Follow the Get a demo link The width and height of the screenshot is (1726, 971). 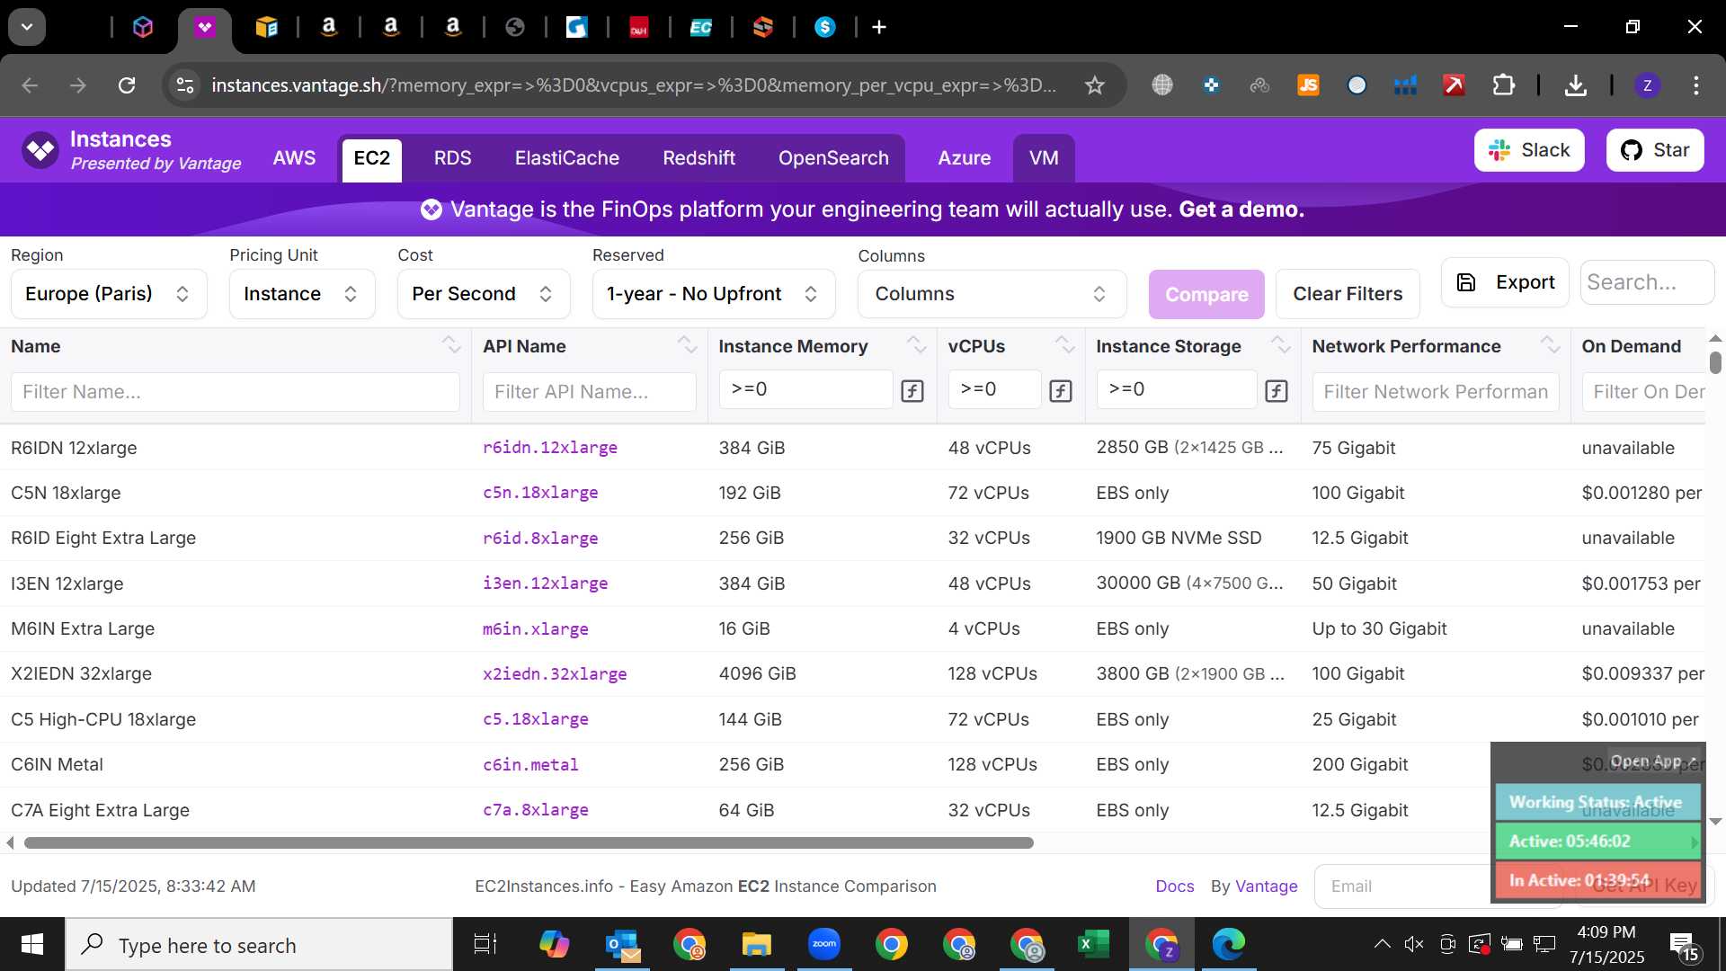point(1241,209)
